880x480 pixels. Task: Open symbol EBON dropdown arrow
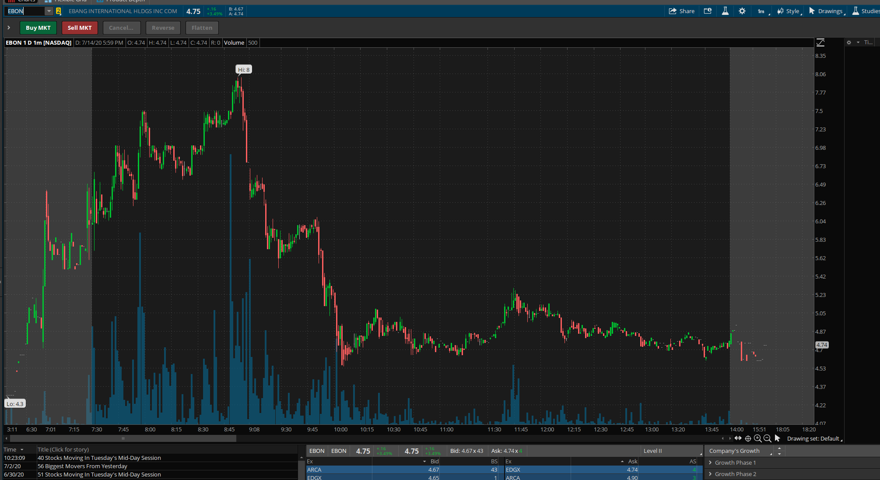pyautogui.click(x=49, y=11)
